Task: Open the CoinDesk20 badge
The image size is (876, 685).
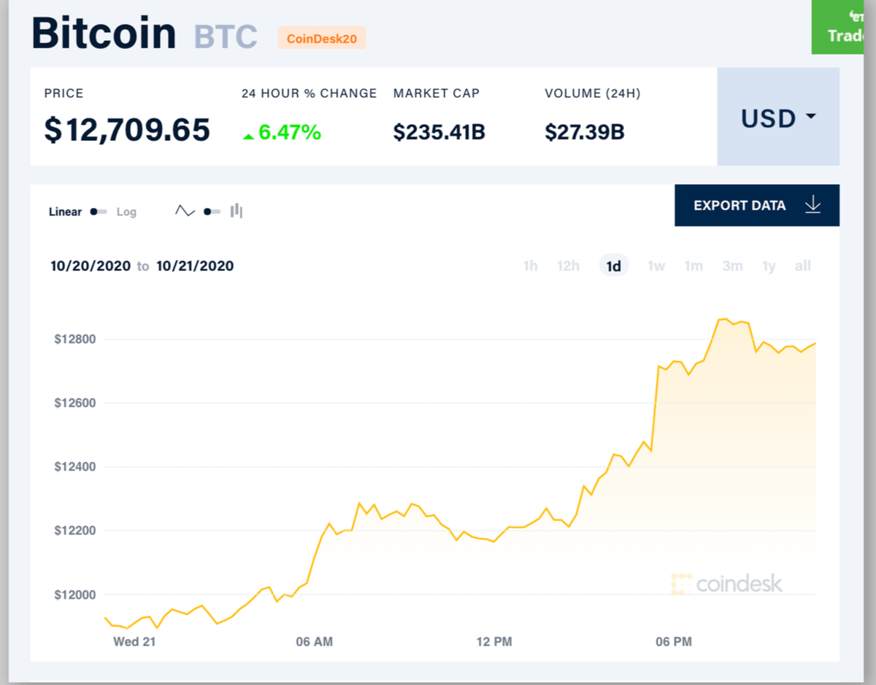Action: coord(321,38)
